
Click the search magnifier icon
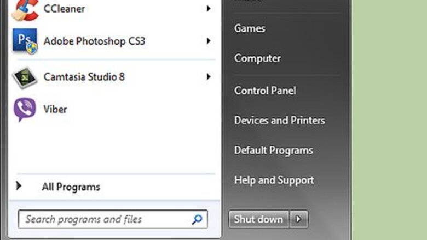tap(197, 220)
